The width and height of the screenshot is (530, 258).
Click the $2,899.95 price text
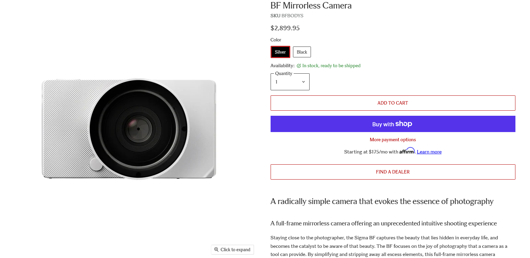point(285,28)
